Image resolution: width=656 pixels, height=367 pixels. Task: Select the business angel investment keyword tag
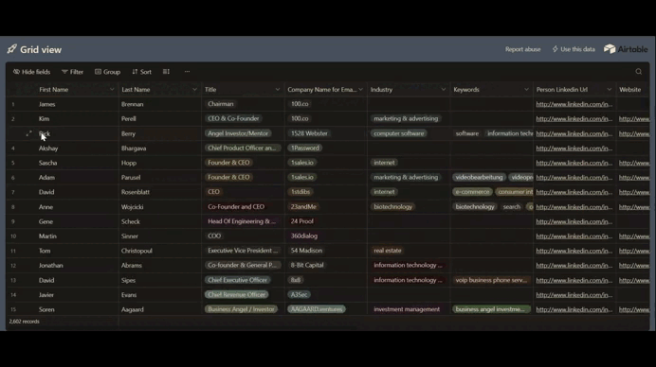click(491, 309)
